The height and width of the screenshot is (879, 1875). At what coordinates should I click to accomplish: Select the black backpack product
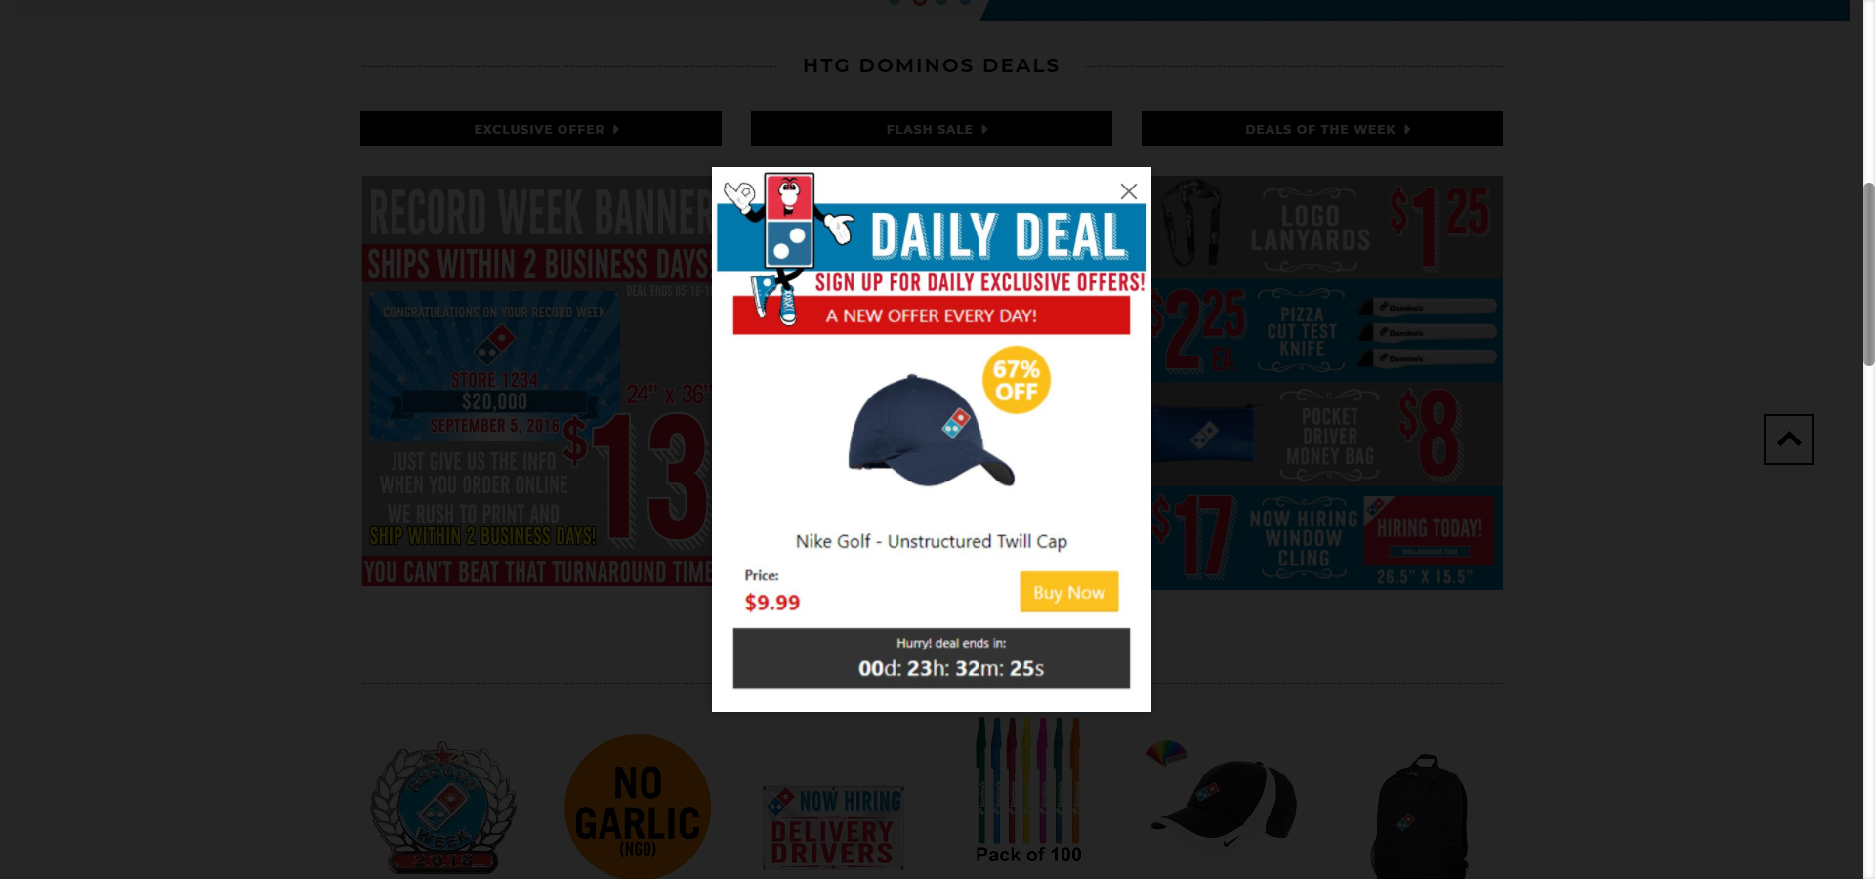pyautogui.click(x=1420, y=816)
